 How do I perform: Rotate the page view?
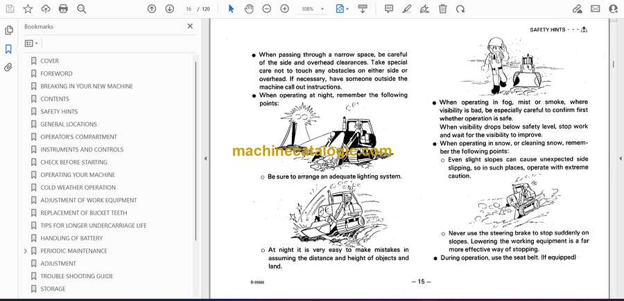[460, 9]
